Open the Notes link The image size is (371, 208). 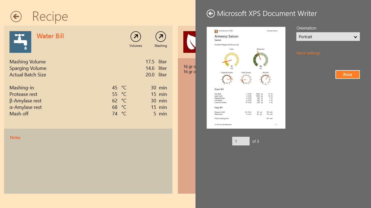[15, 138]
